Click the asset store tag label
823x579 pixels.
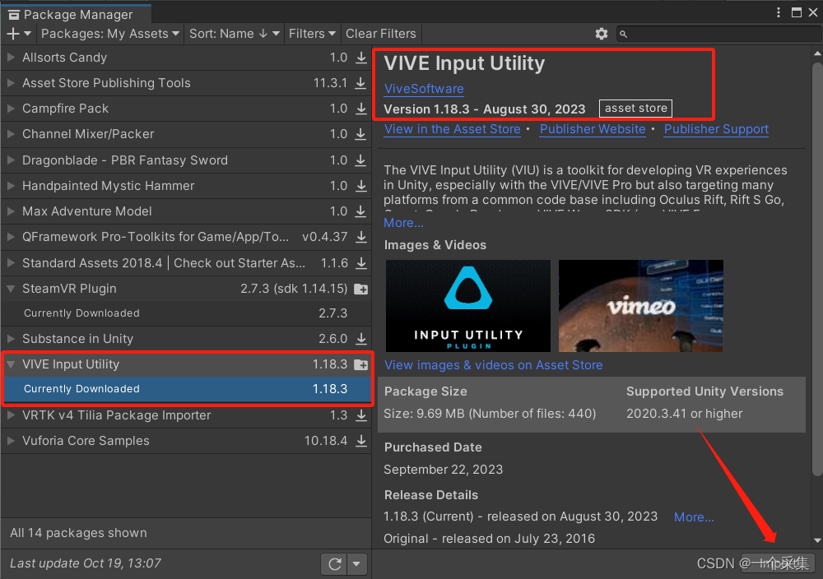pos(635,109)
